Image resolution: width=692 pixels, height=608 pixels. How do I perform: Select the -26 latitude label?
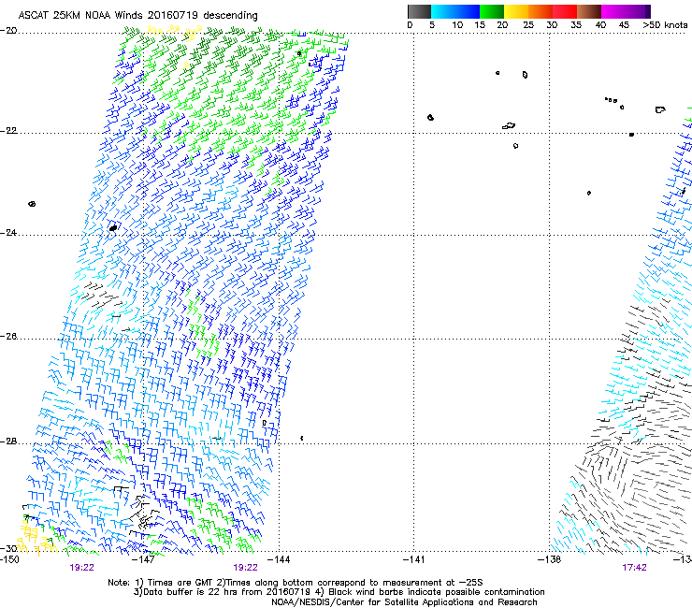(x=8, y=337)
